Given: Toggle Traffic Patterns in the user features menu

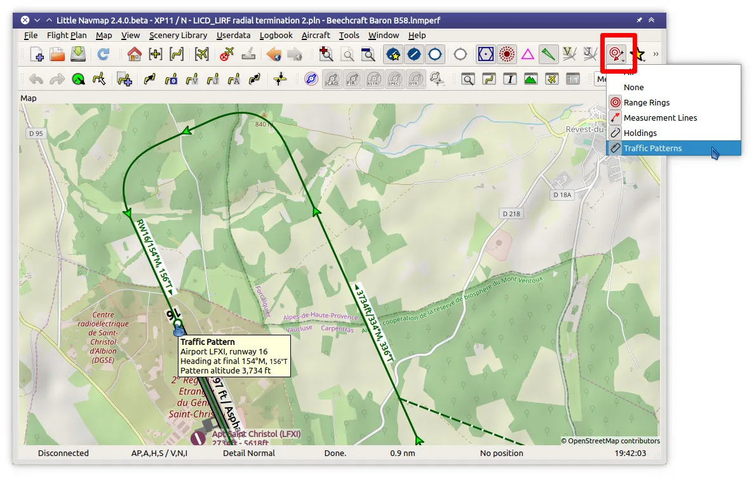Looking at the screenshot, I should click(652, 149).
